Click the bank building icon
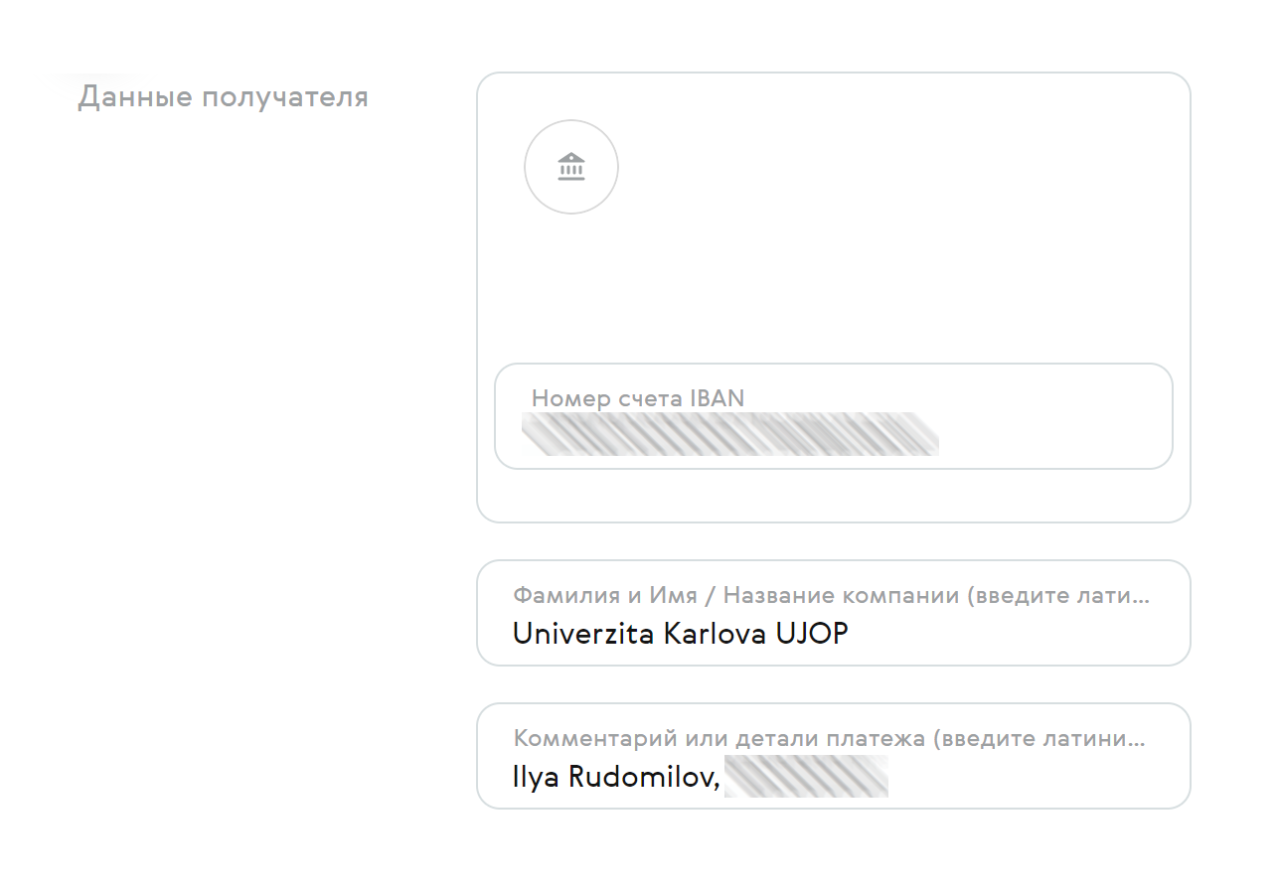The width and height of the screenshot is (1279, 894). click(571, 167)
